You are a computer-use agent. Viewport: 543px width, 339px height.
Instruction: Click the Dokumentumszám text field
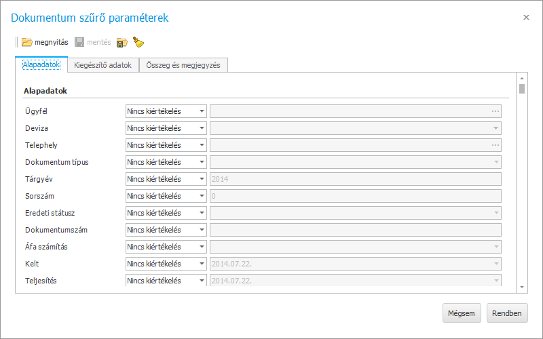[x=355, y=230]
